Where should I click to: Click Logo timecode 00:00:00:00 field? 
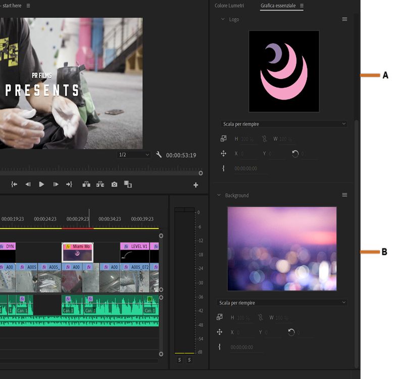[250, 169]
